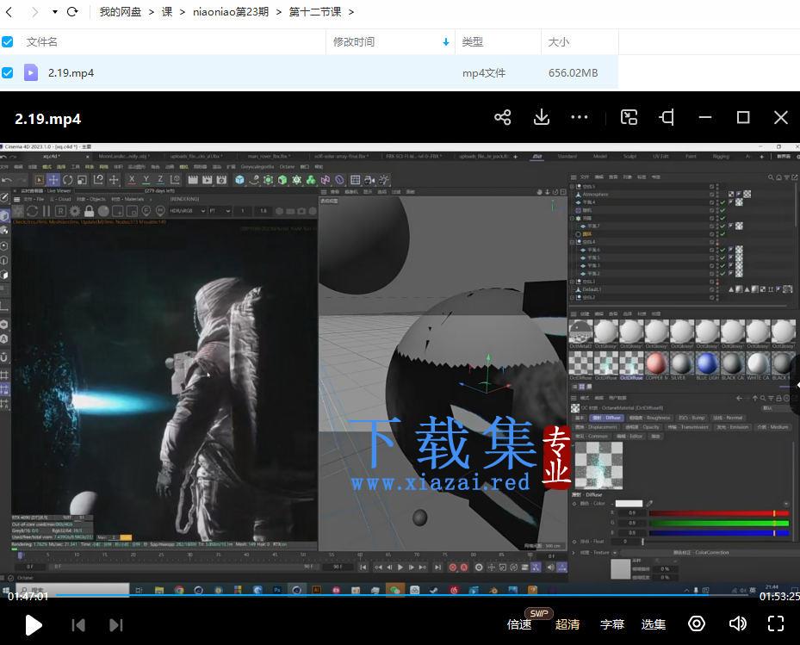The height and width of the screenshot is (645, 800).
Task: Download the video using the player header icon
Action: pos(542,118)
